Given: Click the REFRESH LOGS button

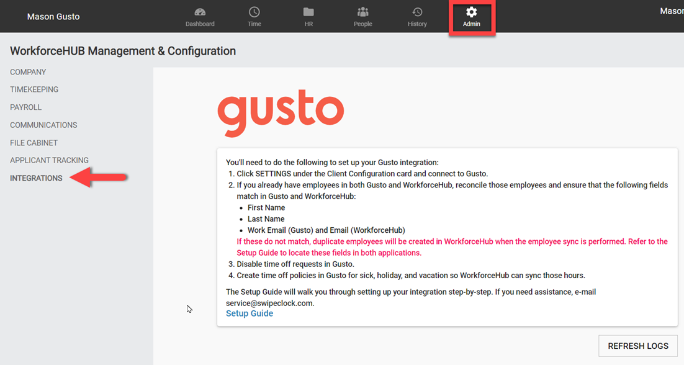Looking at the screenshot, I should coord(637,346).
